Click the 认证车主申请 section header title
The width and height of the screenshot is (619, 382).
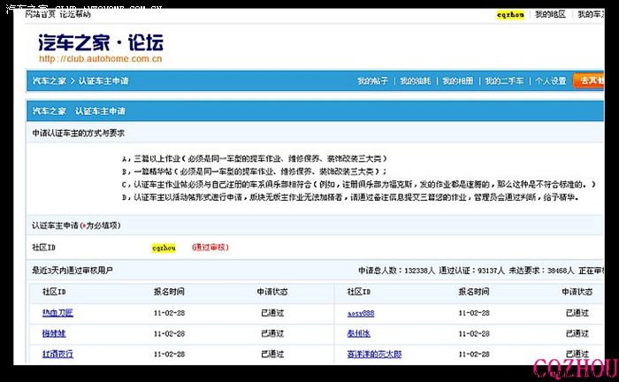[x=100, y=111]
